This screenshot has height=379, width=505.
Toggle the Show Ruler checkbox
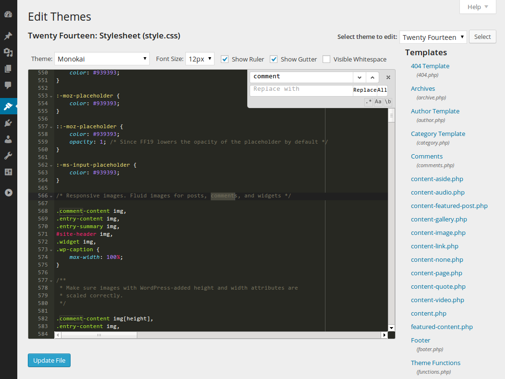click(x=225, y=59)
